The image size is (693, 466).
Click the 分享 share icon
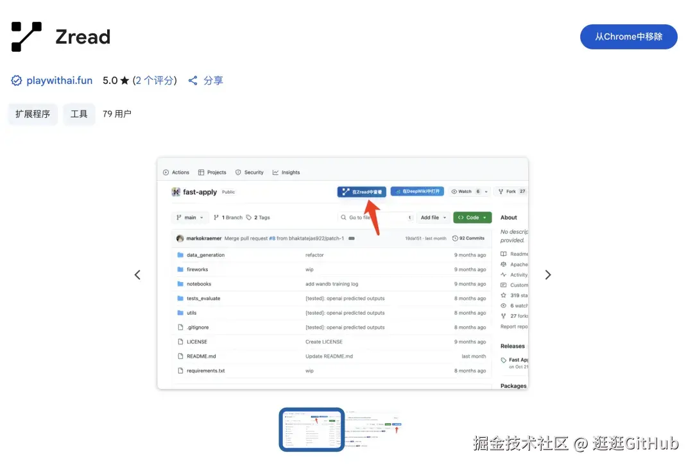point(193,80)
